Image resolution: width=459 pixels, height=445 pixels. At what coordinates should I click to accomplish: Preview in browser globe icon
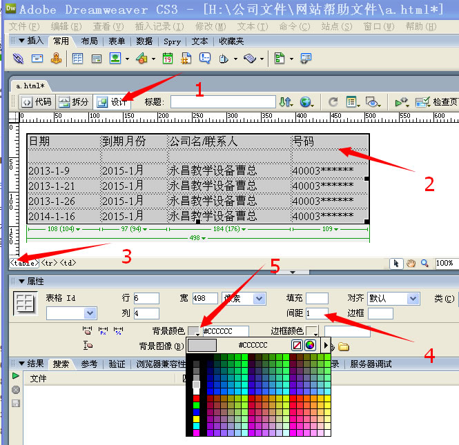pos(306,102)
